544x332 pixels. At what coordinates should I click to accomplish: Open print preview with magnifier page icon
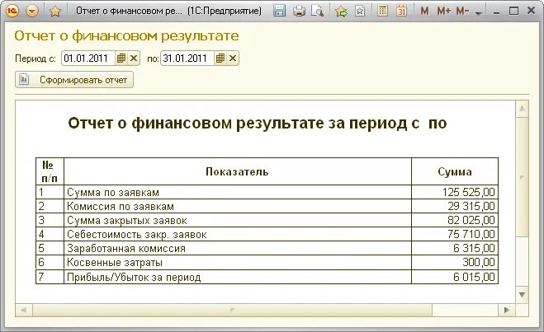tap(318, 11)
